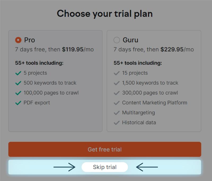Click the checkmark beside Historical data
This screenshot has width=212, height=181.
[x=117, y=123]
